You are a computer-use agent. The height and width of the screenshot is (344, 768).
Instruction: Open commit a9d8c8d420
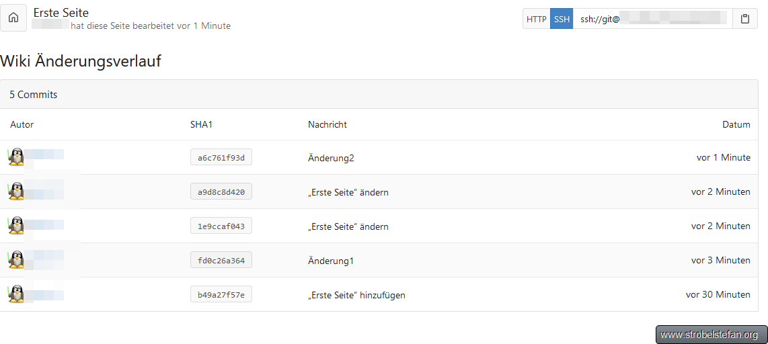pos(221,192)
